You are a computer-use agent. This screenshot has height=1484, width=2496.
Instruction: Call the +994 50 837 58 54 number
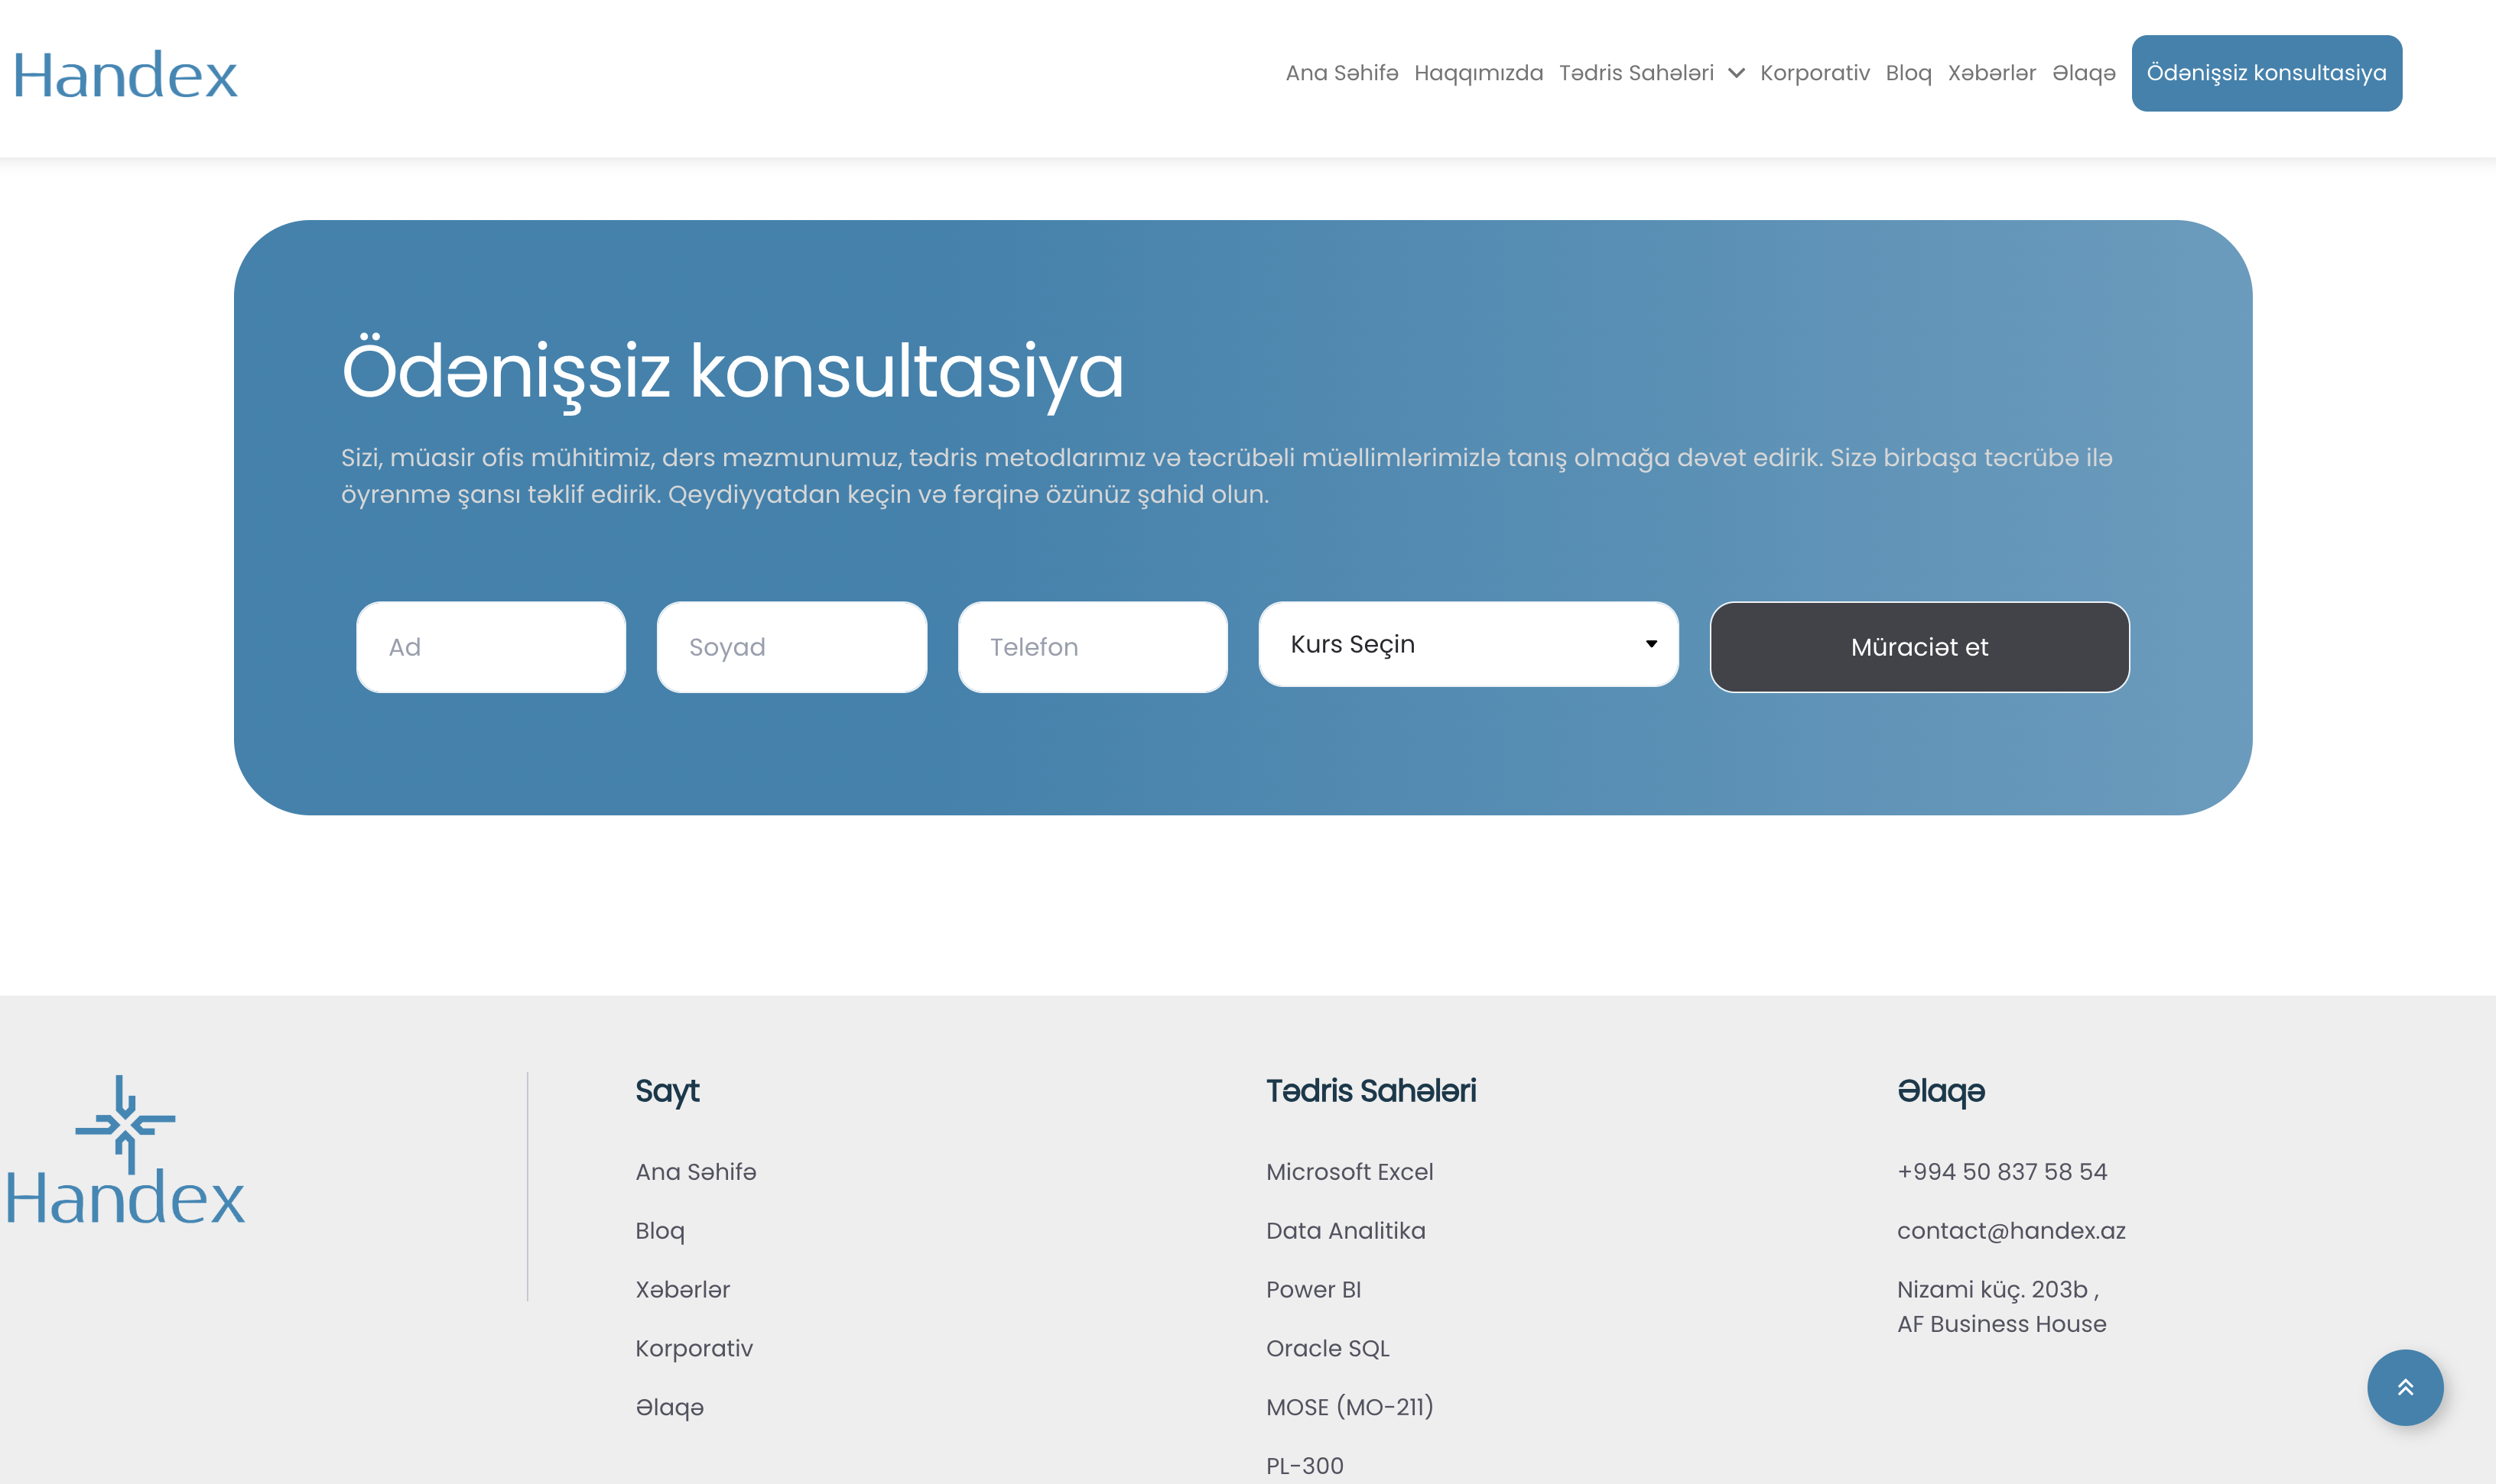pyautogui.click(x=2000, y=1171)
